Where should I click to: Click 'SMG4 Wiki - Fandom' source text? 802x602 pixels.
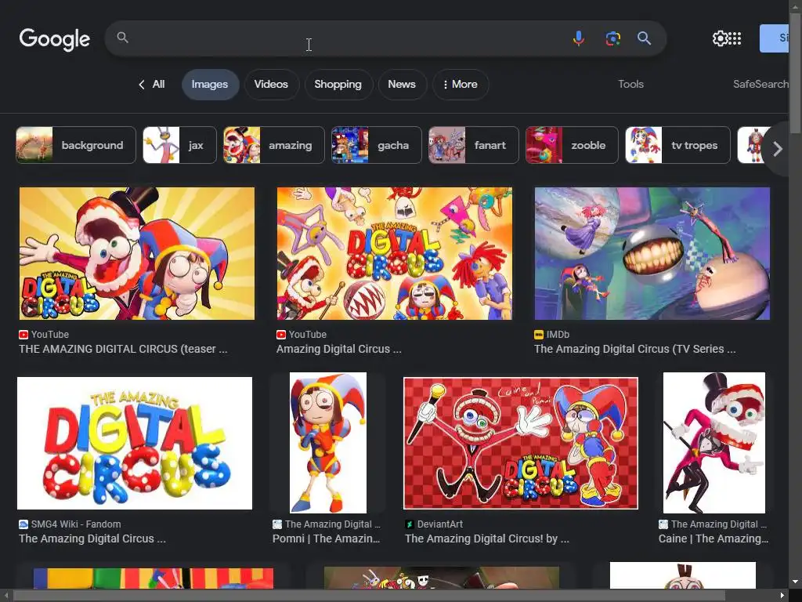[76, 524]
